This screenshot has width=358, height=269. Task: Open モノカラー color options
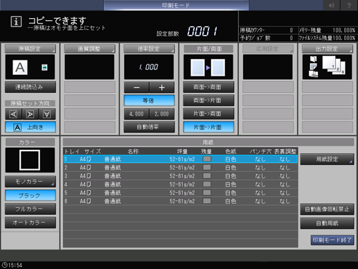(x=30, y=182)
